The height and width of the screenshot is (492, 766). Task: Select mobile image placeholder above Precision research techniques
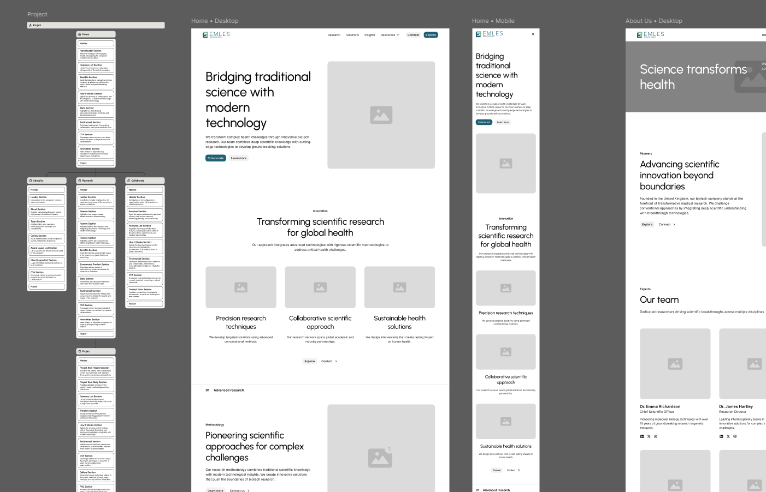point(506,288)
